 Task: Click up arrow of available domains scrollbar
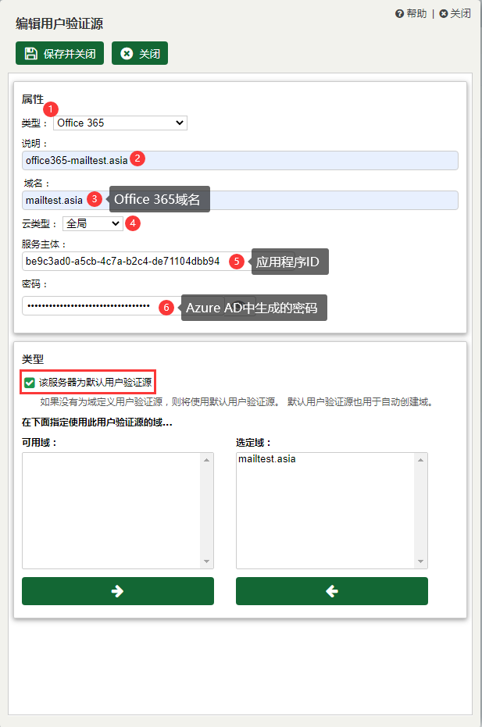click(x=206, y=460)
